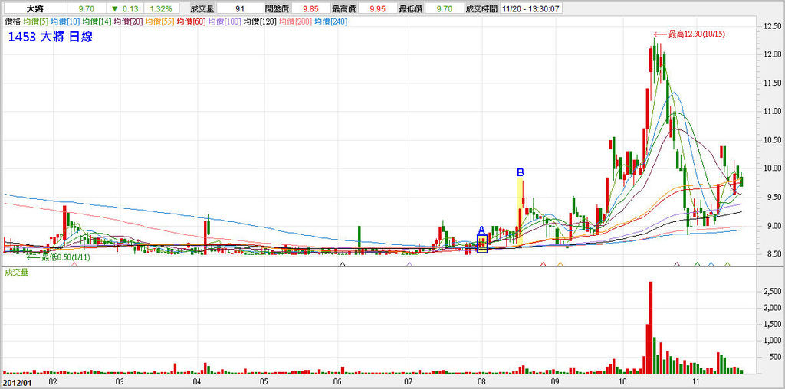Click the 價格 legend label
This screenshot has width=785, height=389.
pos(12,21)
